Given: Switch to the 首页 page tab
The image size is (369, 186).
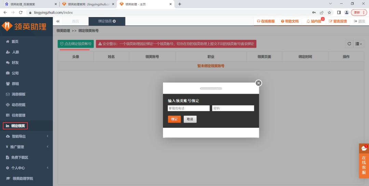Looking at the screenshot, I should (x=75, y=21).
